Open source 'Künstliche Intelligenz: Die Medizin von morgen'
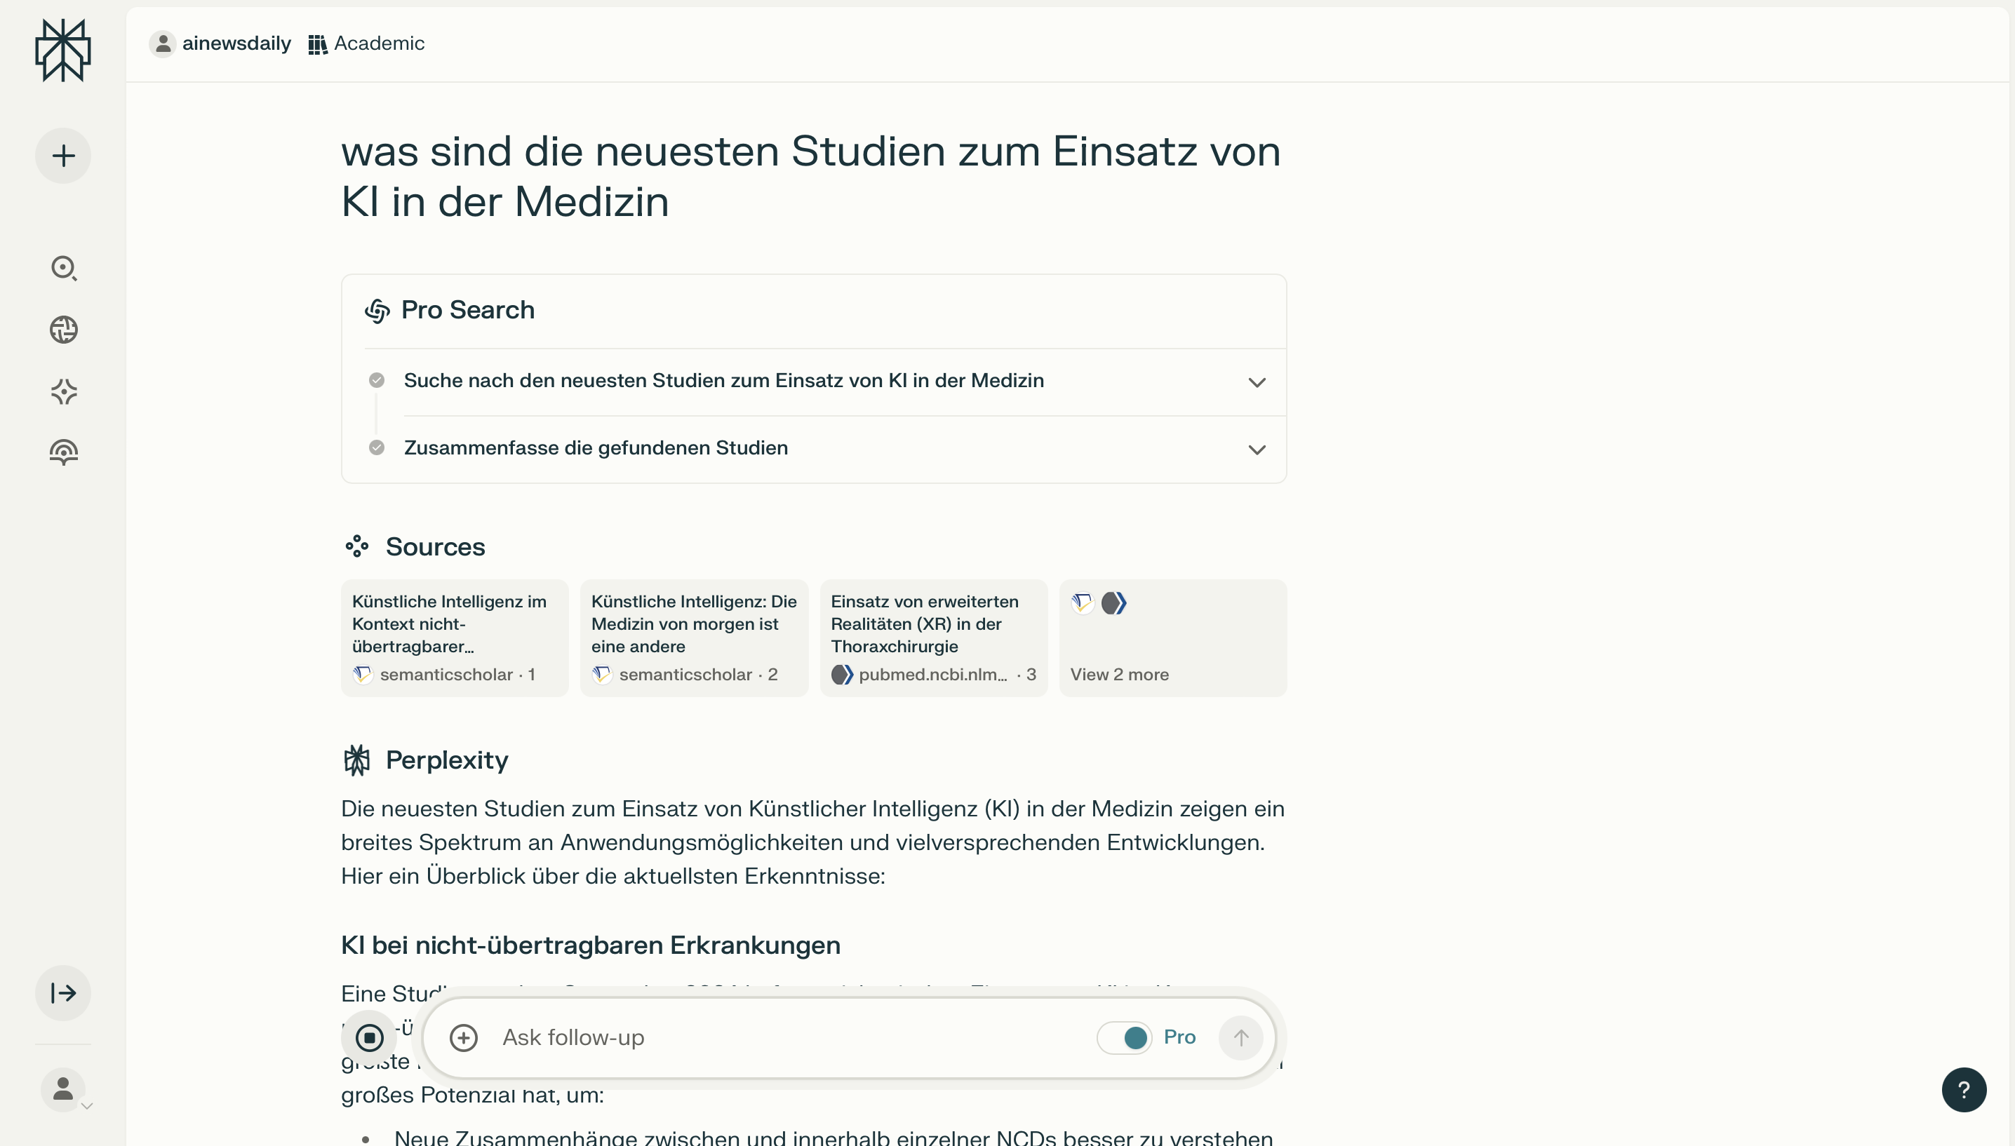This screenshot has height=1146, width=2015. (x=694, y=638)
